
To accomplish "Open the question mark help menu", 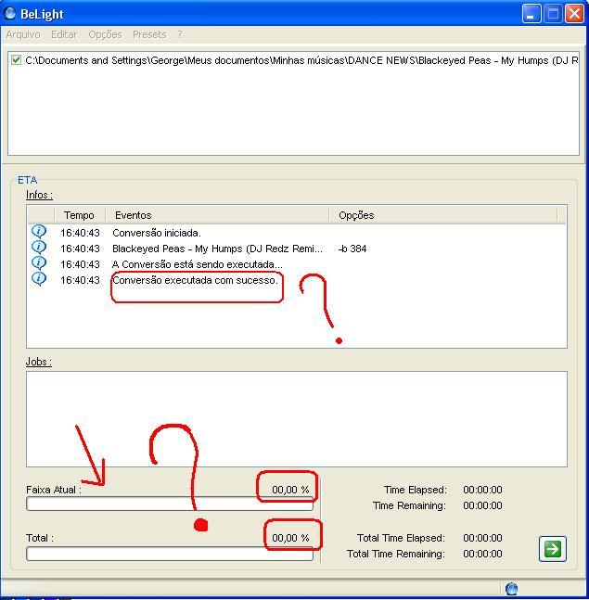I will coord(180,34).
